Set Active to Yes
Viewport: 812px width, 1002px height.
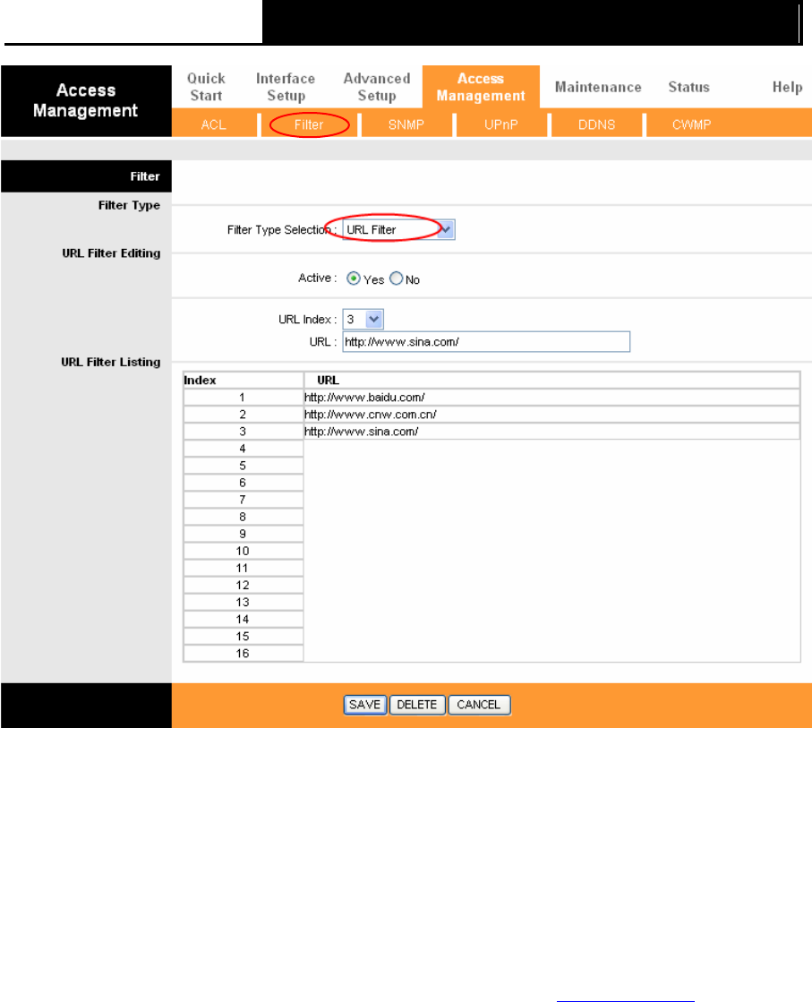[354, 278]
